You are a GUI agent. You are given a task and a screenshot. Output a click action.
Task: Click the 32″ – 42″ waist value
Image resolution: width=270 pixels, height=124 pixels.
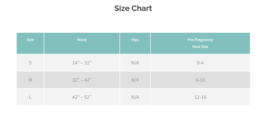click(82, 80)
